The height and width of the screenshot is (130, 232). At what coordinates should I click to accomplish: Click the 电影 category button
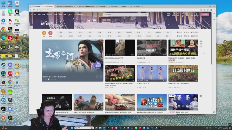[x=61, y=36]
